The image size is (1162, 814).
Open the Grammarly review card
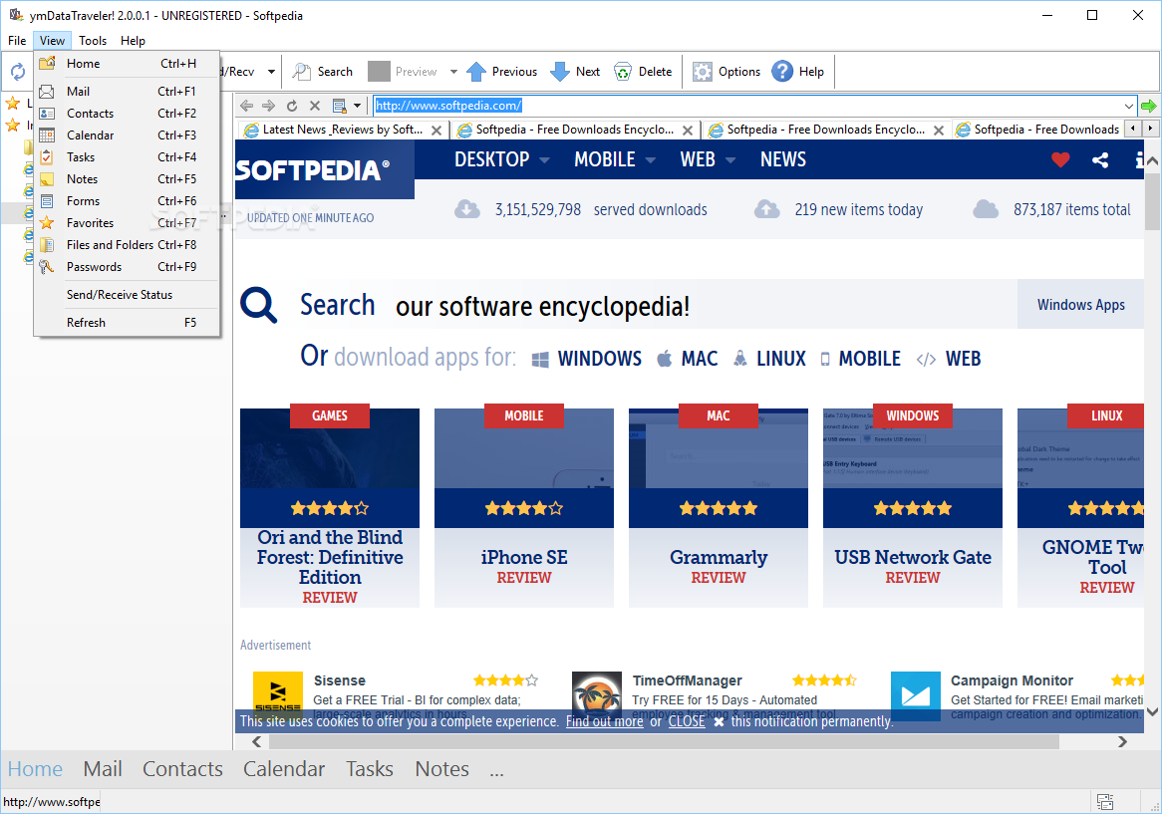pyautogui.click(x=719, y=508)
